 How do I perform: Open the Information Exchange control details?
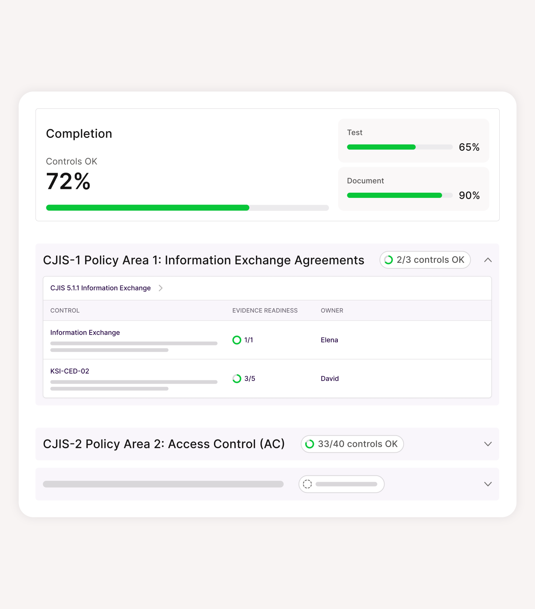(85, 332)
